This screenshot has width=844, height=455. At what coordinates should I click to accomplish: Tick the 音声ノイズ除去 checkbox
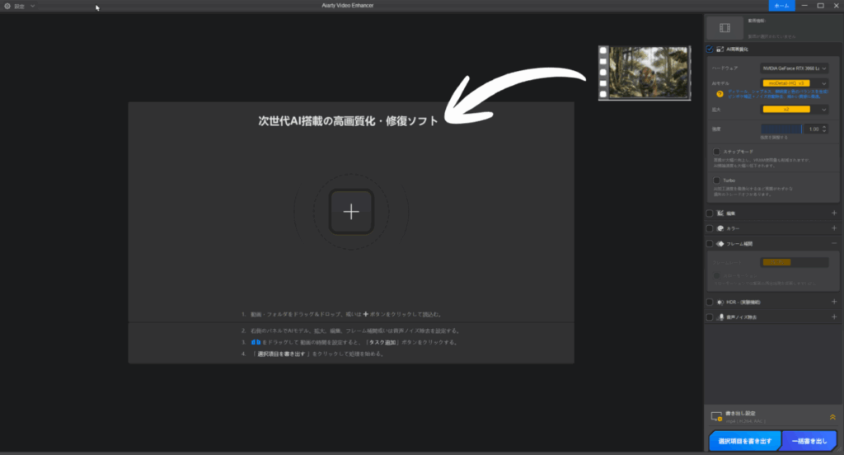click(x=710, y=317)
